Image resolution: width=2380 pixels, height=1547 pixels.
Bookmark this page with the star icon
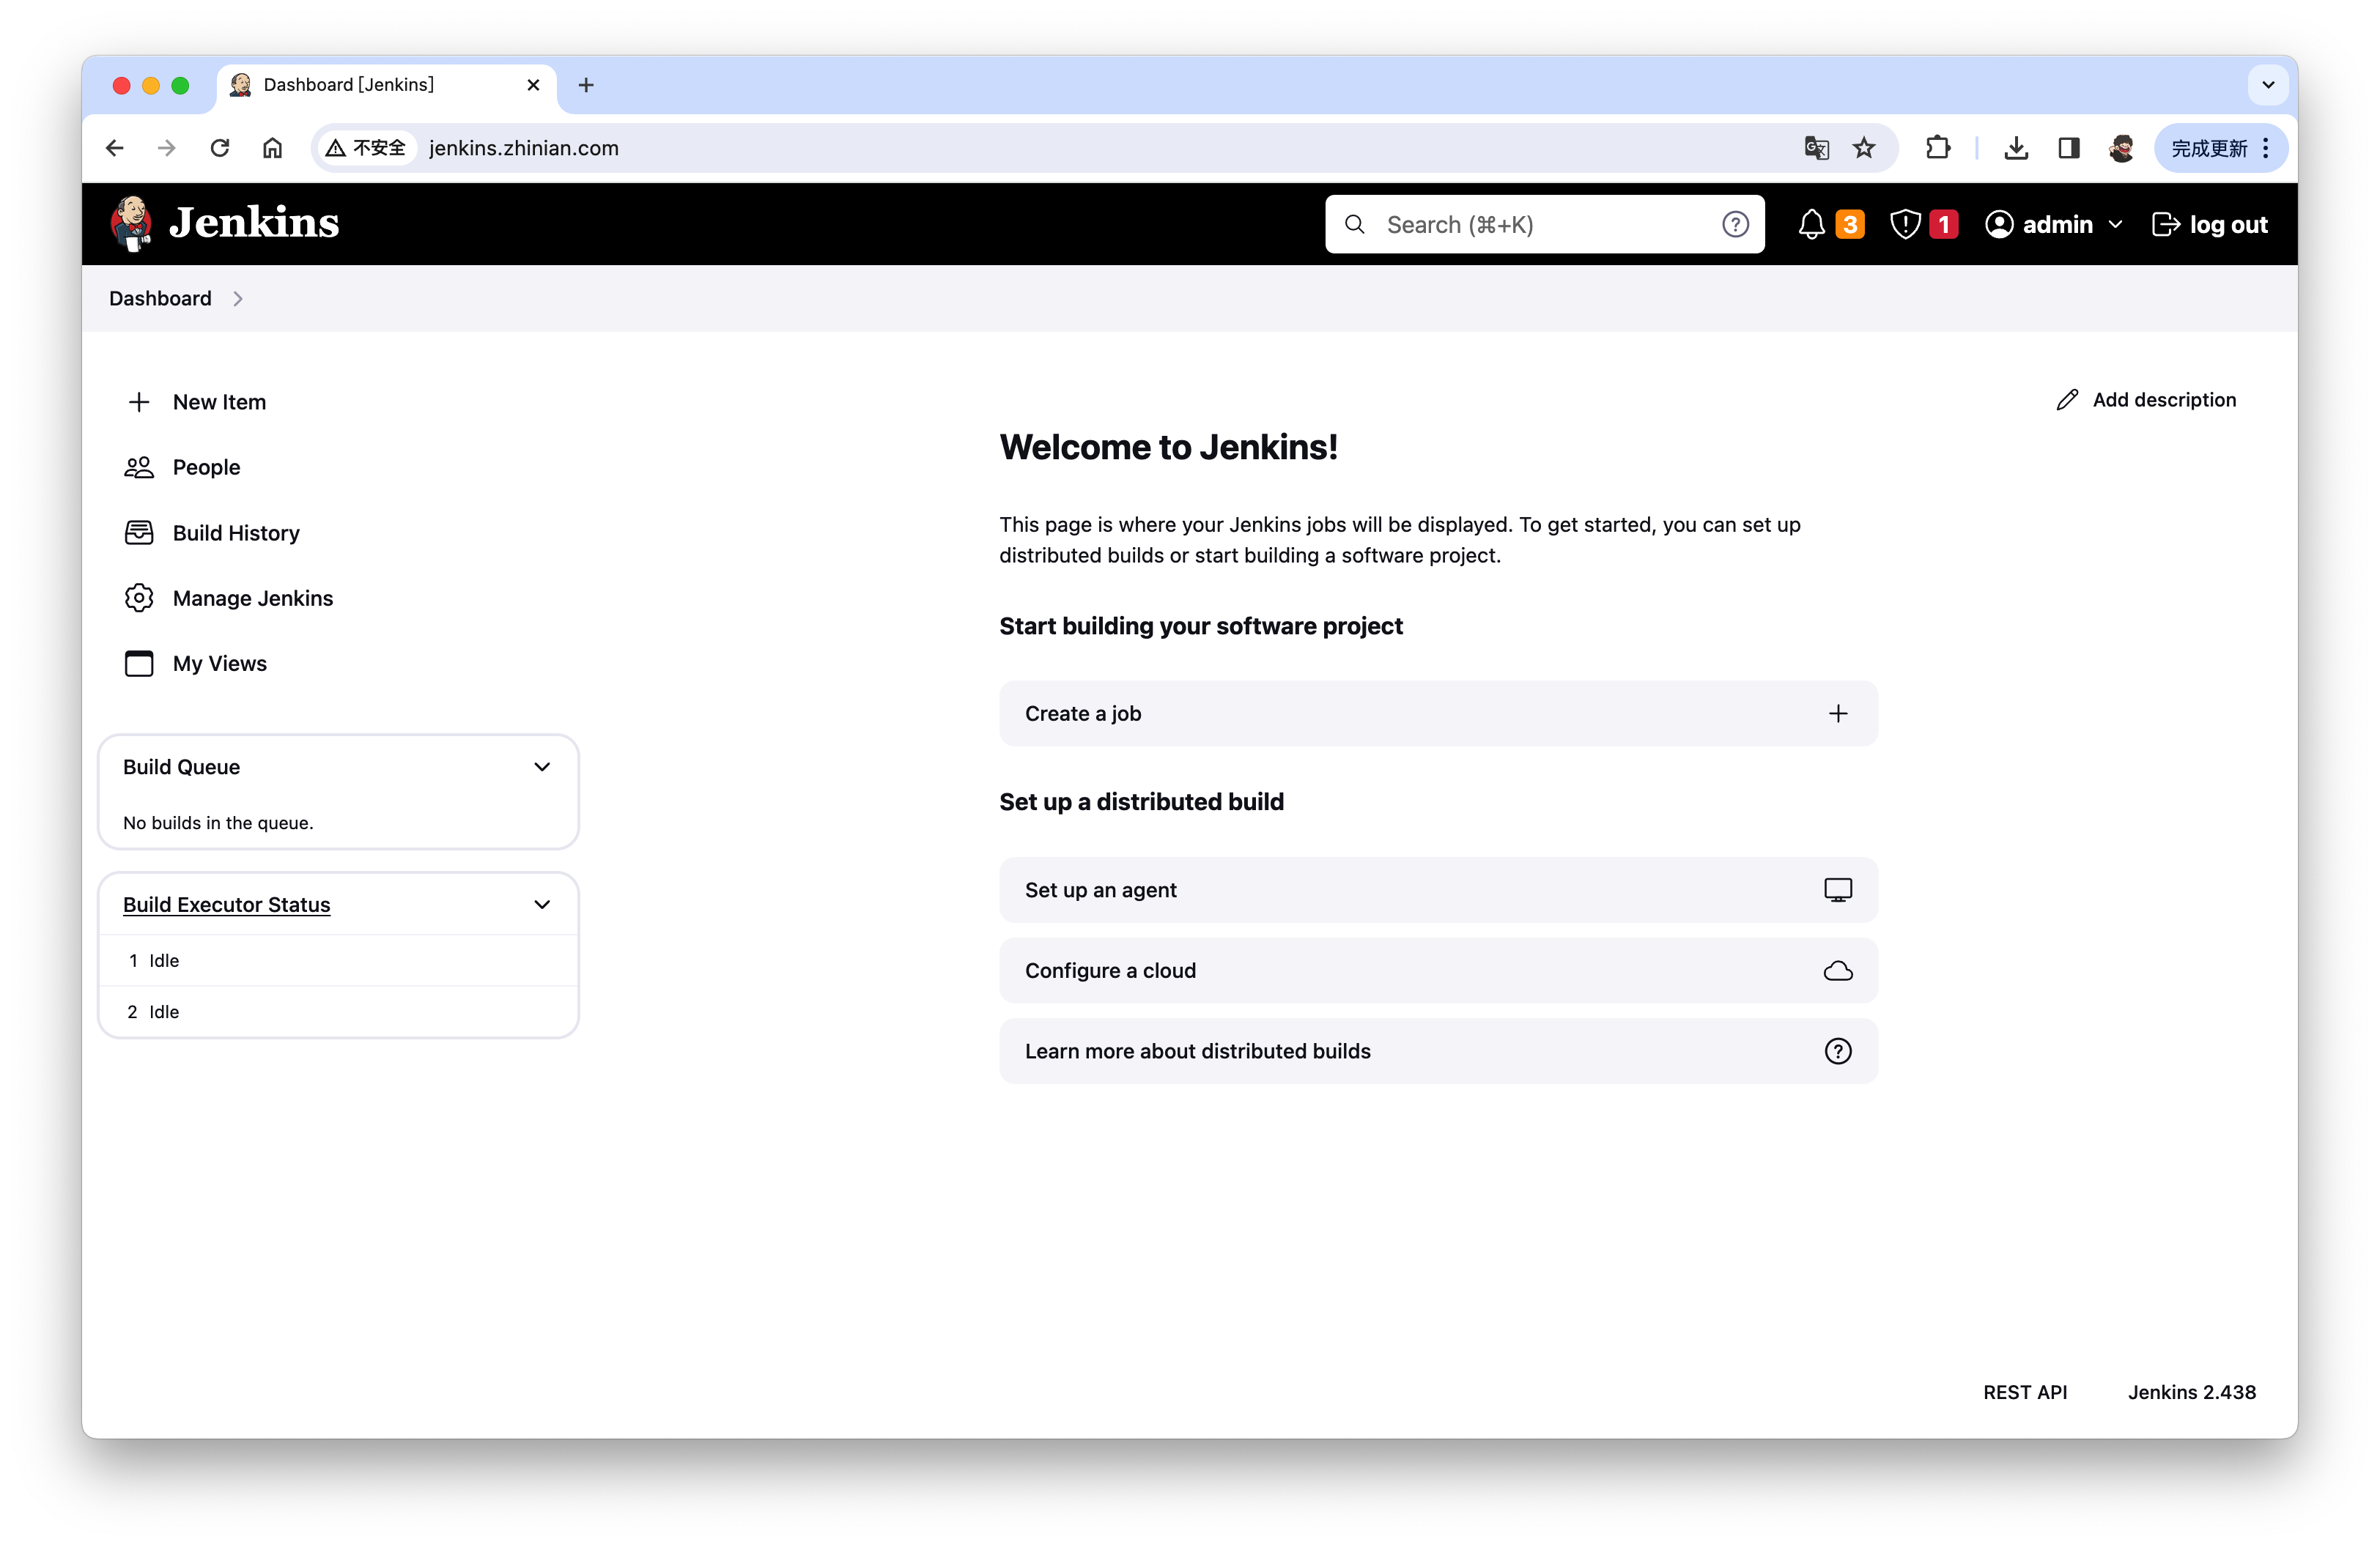pos(1864,148)
